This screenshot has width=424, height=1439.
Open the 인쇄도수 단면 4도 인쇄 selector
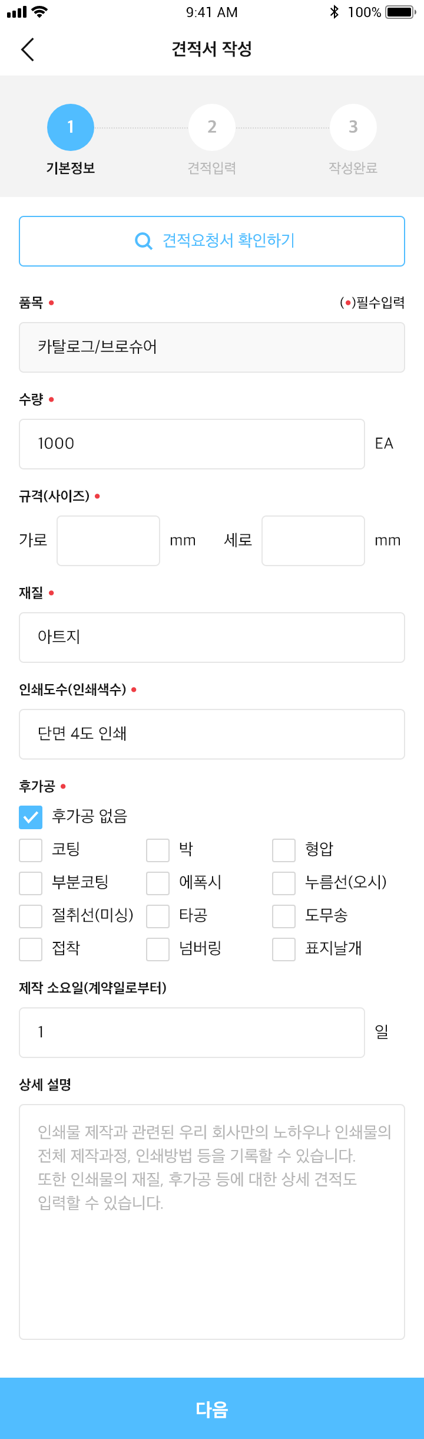pos(212,734)
